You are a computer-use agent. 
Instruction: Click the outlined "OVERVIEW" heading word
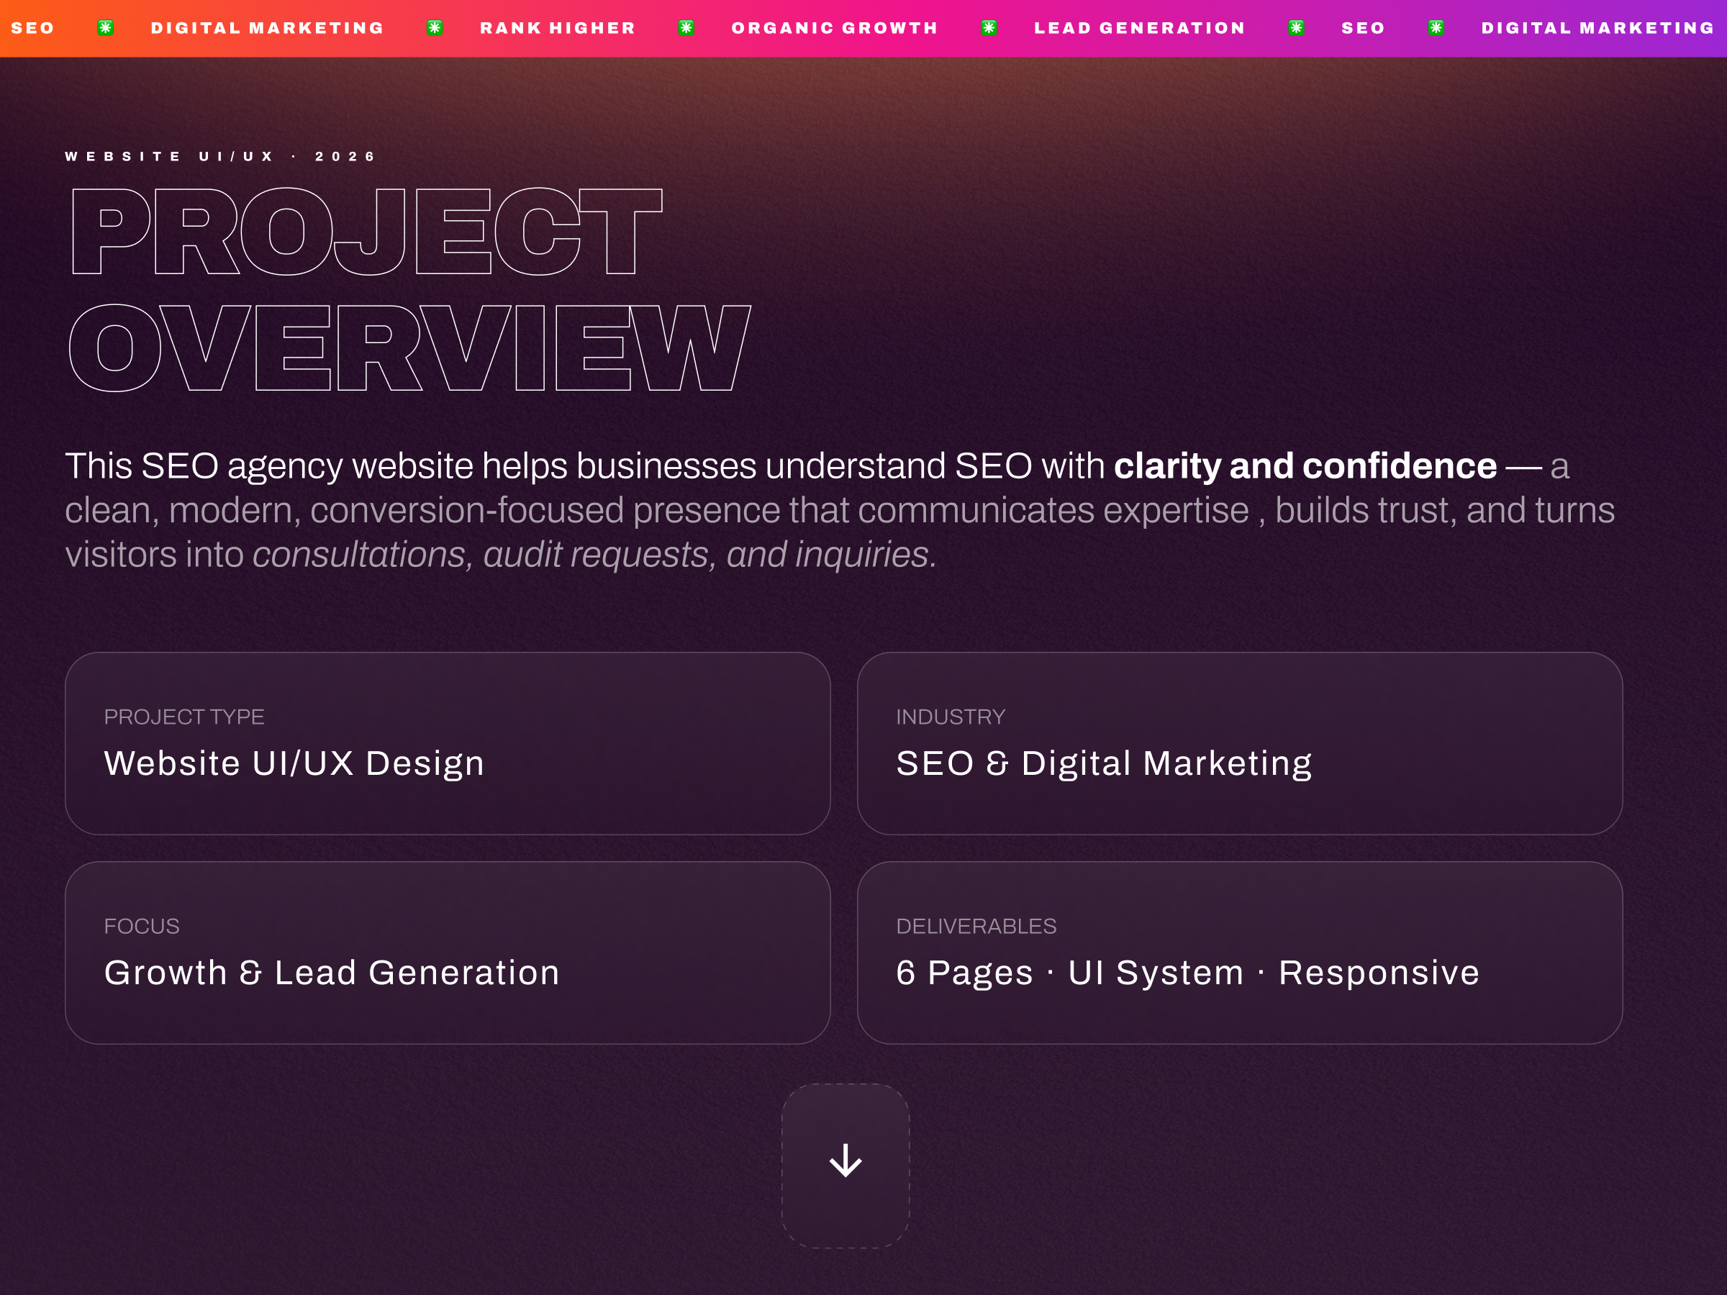point(410,347)
